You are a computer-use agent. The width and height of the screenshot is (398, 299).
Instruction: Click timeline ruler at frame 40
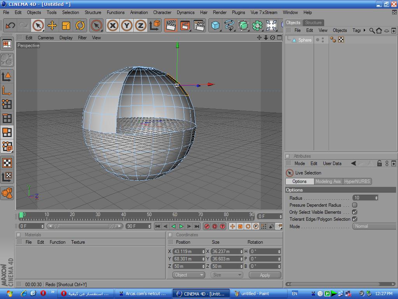[124, 216]
